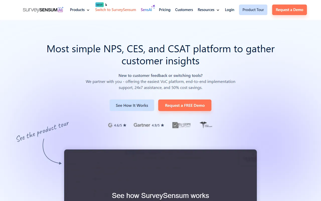This screenshot has width=321, height=201.
Task: Click the HIPAA compliant badge
Action: [x=206, y=125]
